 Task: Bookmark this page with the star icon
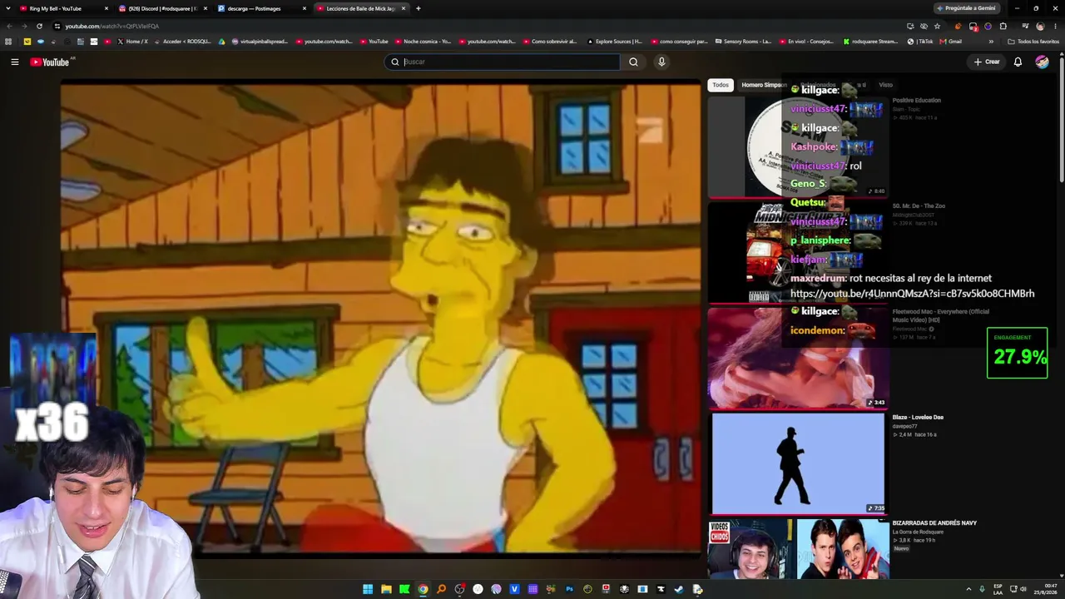tap(937, 26)
